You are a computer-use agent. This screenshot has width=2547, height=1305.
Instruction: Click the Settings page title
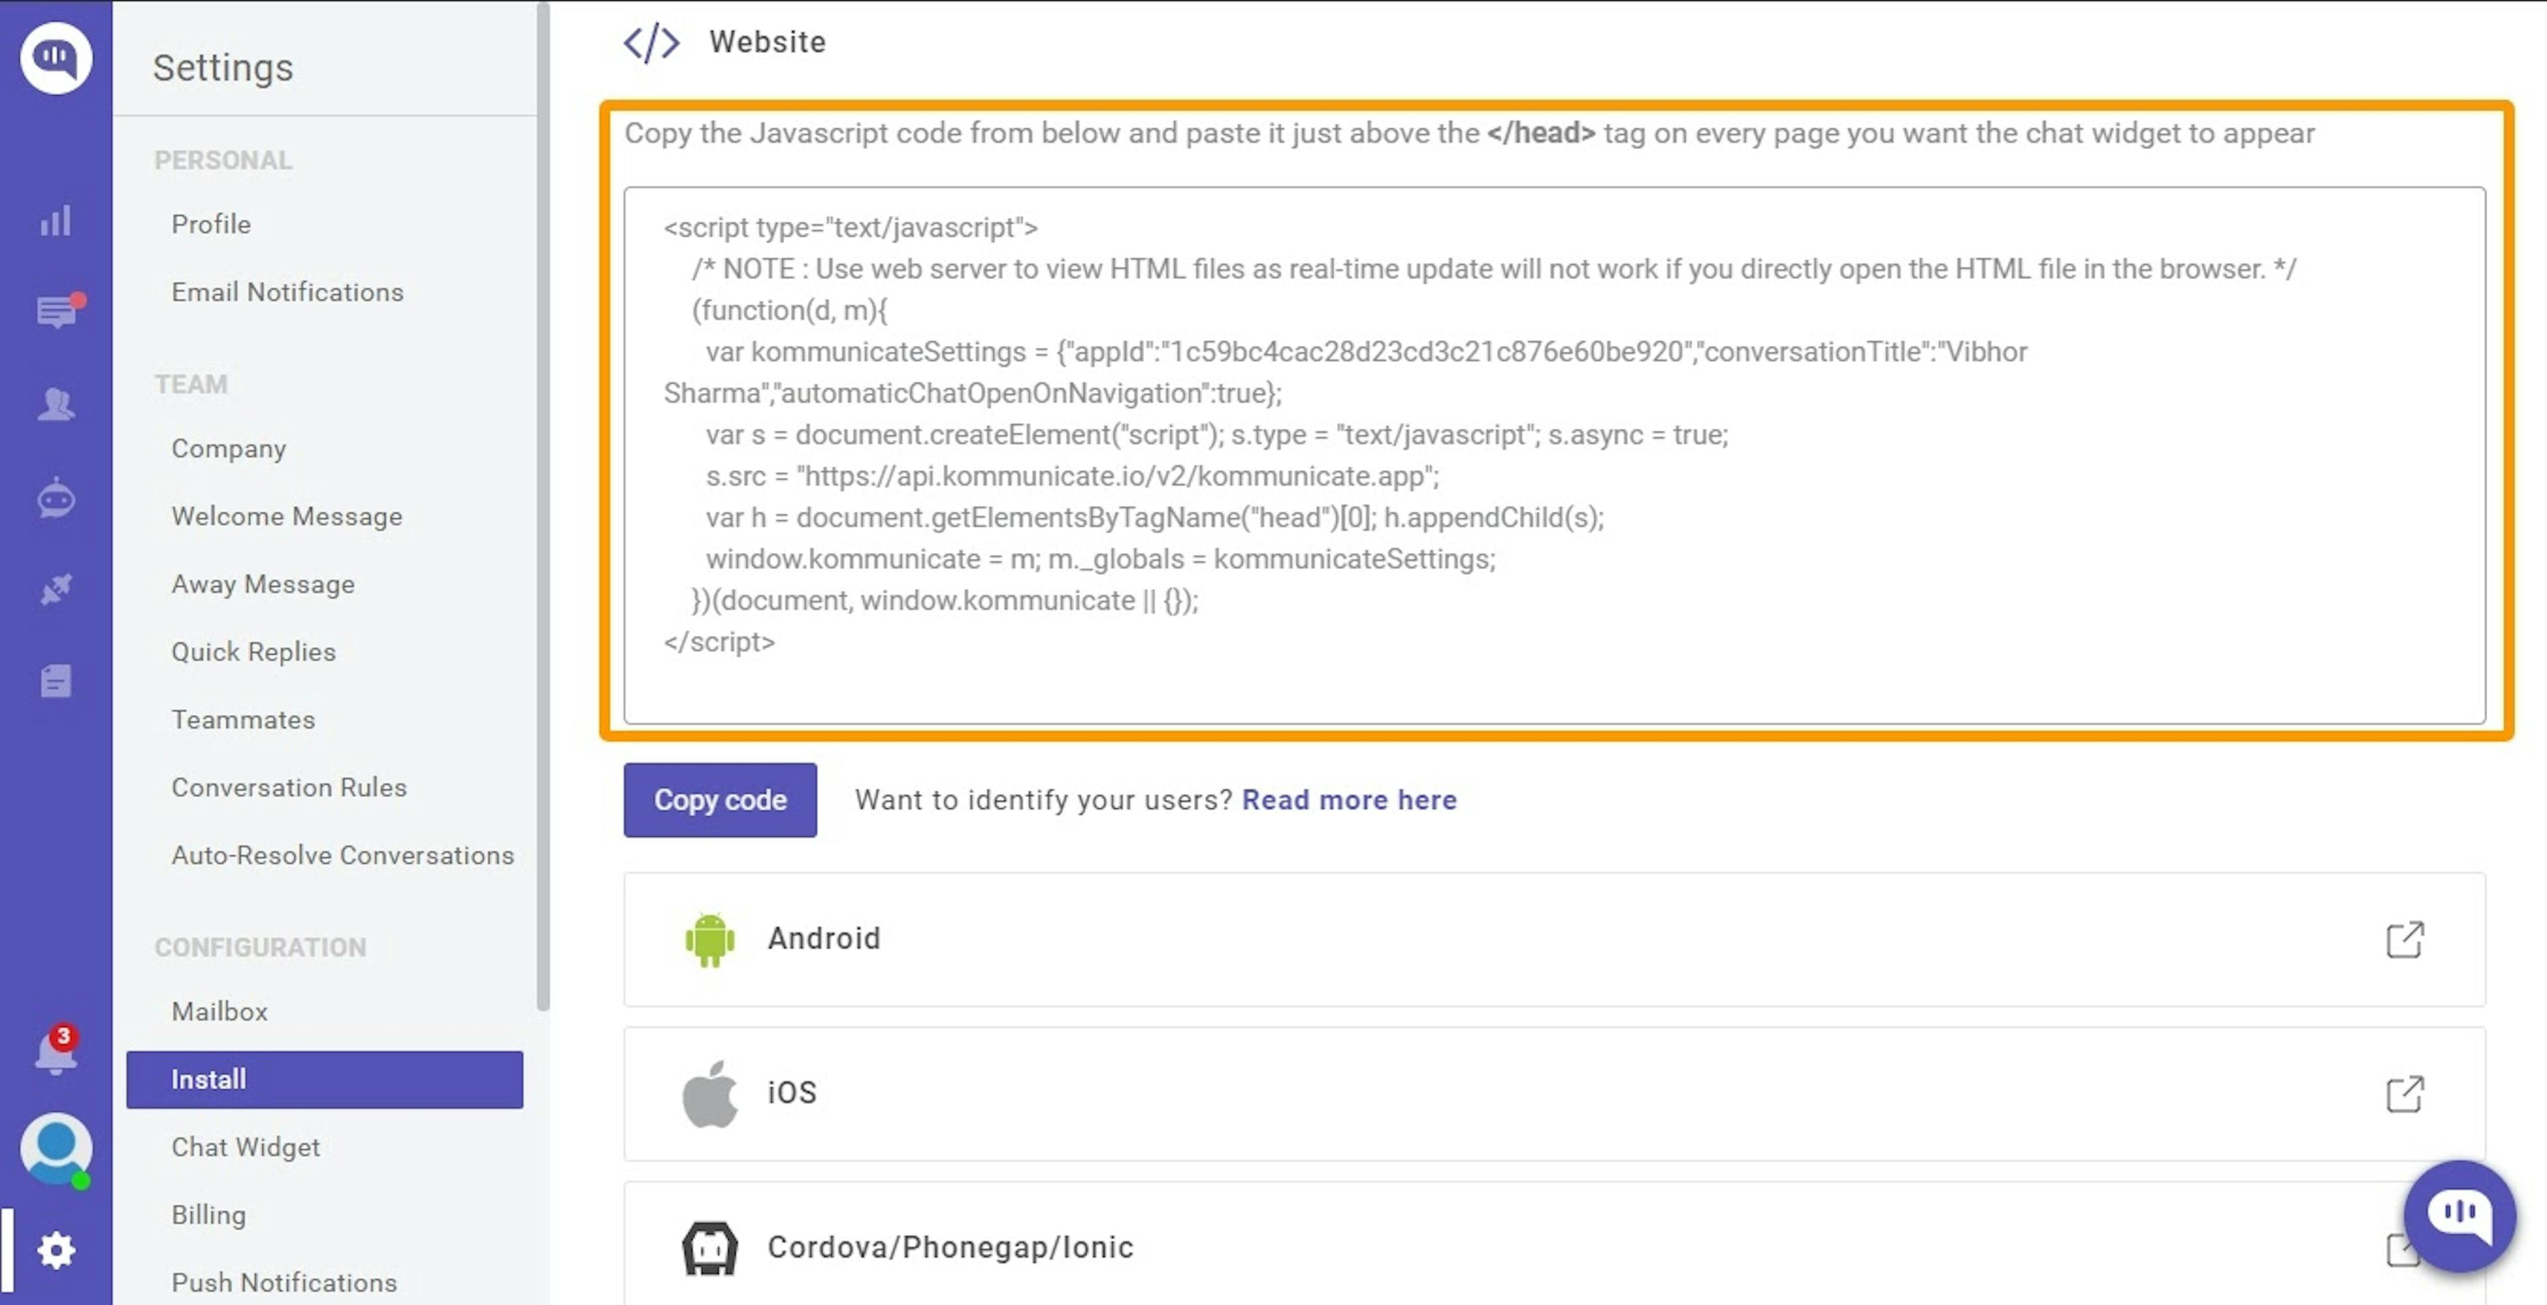pyautogui.click(x=224, y=68)
